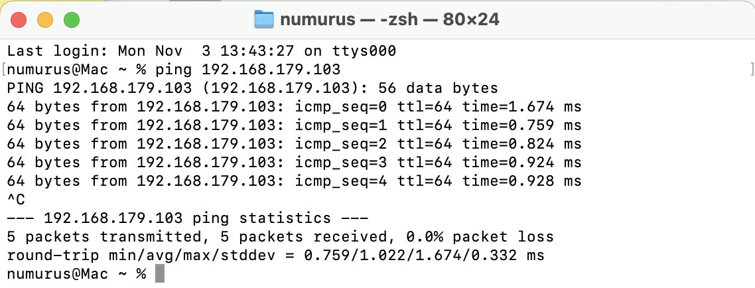Select the icmp_seq=1 reply line
This screenshot has height=288, width=755.
pos(294,125)
